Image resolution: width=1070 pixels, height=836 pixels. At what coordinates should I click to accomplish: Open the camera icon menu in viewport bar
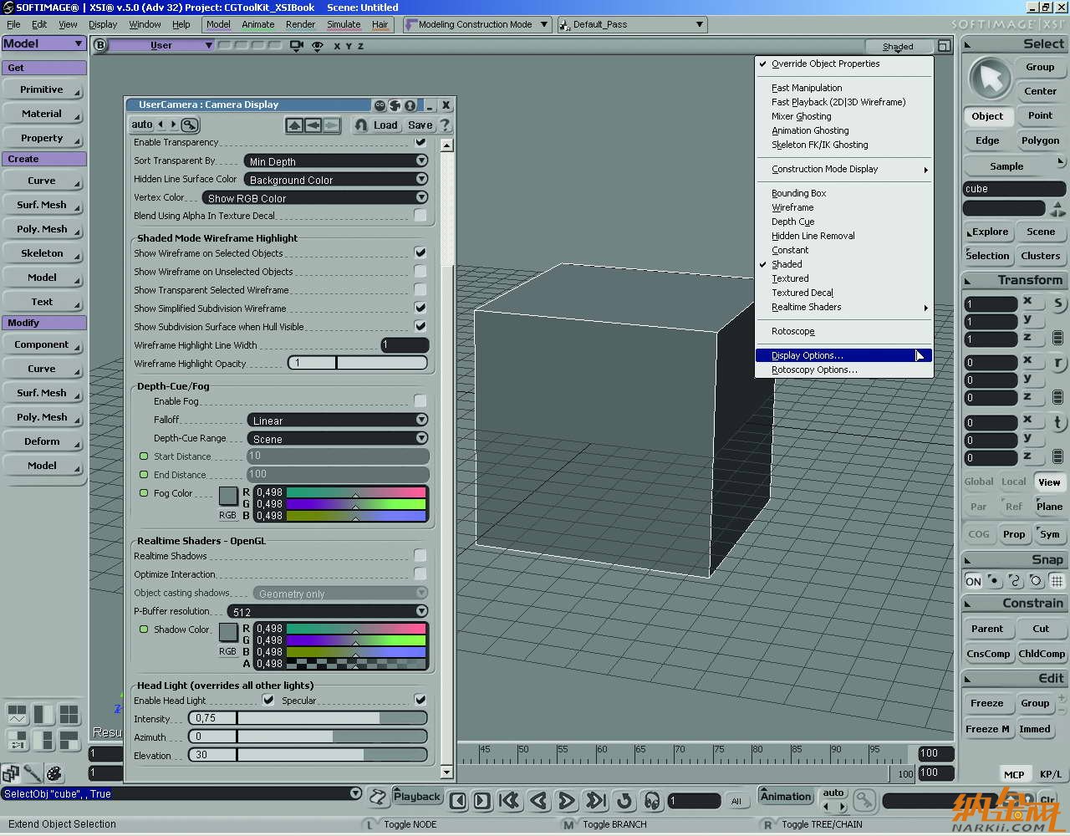tap(296, 46)
